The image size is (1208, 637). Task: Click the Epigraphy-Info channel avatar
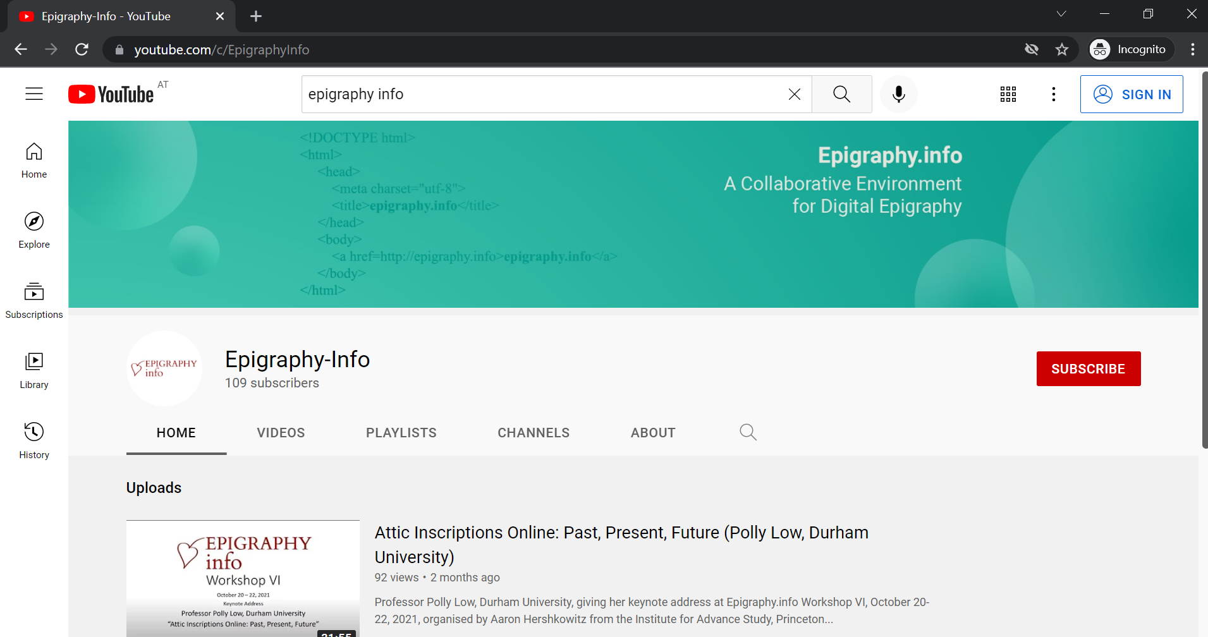point(164,368)
